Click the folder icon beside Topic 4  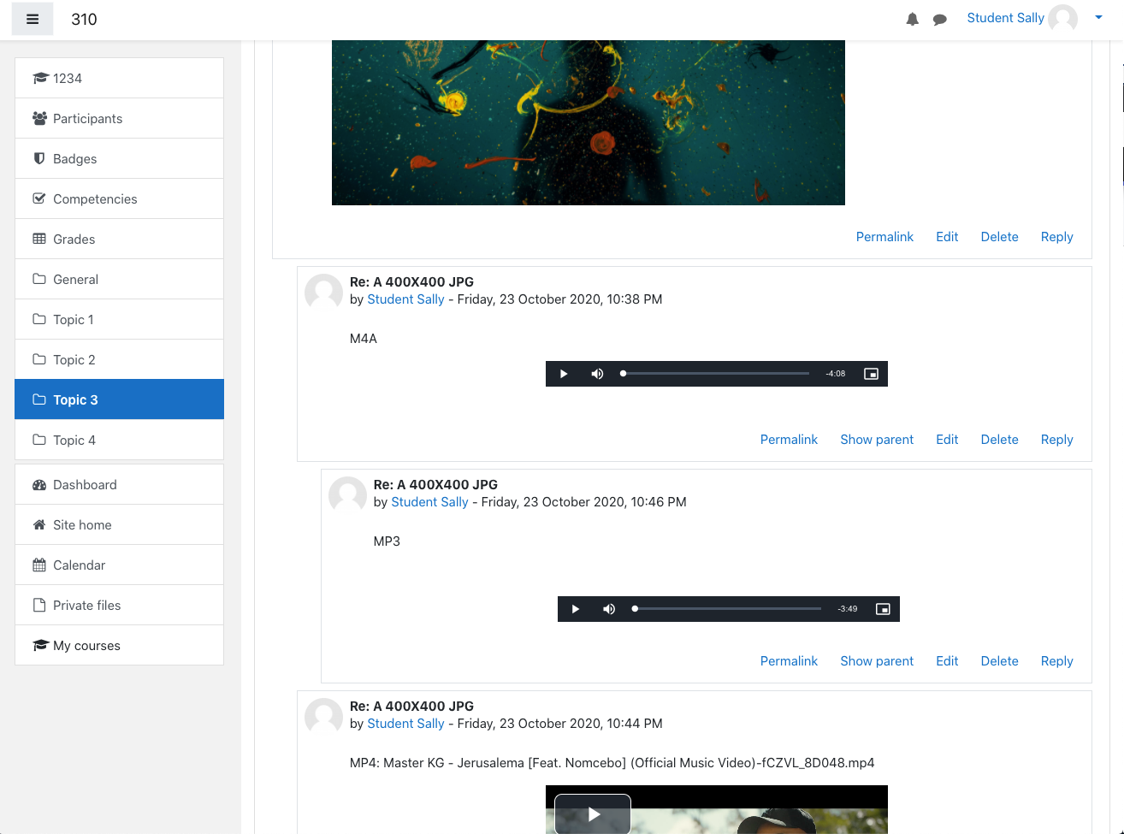(39, 440)
